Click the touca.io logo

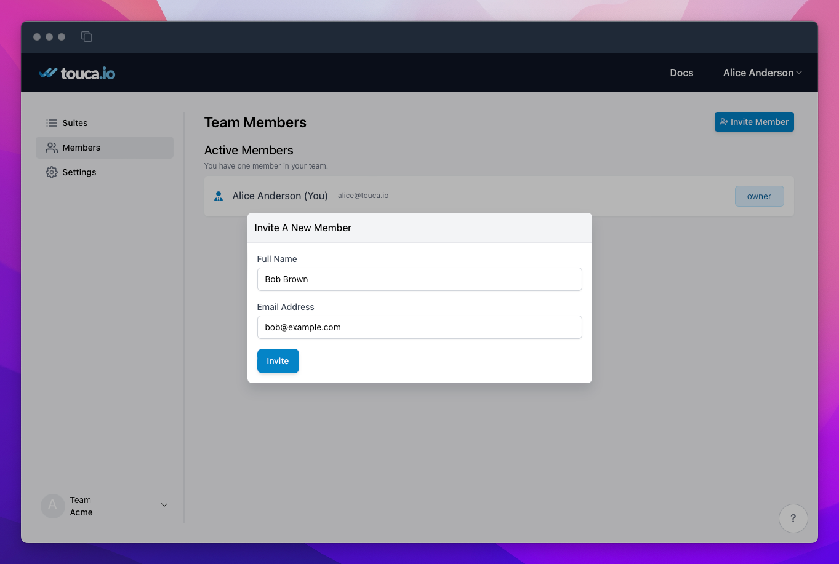coord(77,73)
